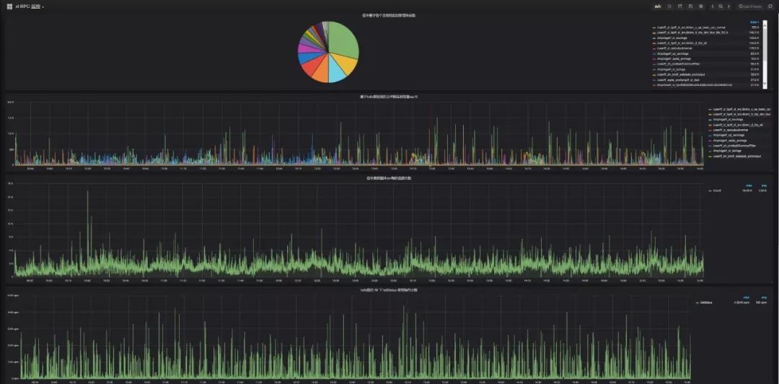This screenshot has width=779, height=384.
Task: Open the second graph panel title menu
Action: (x=389, y=96)
